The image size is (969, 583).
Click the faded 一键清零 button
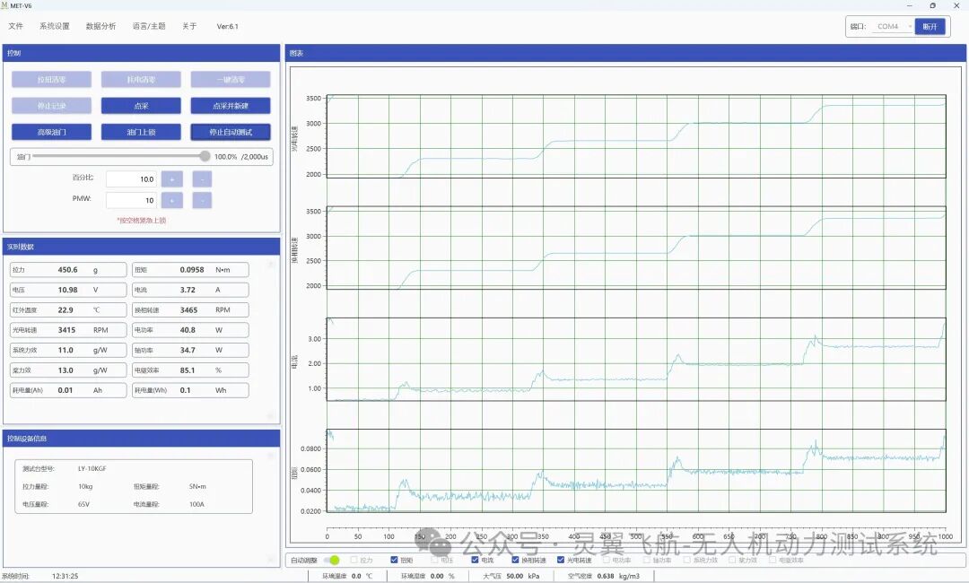231,79
